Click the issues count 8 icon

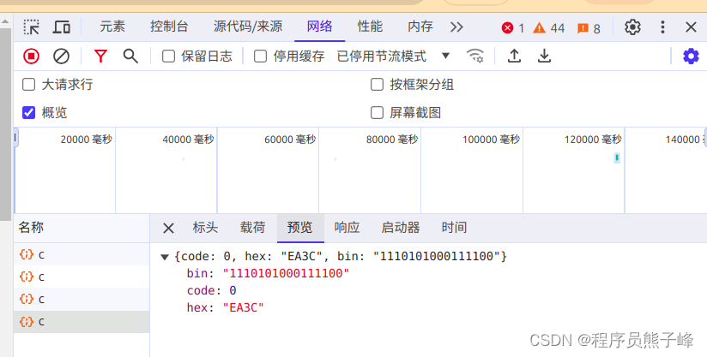(583, 28)
